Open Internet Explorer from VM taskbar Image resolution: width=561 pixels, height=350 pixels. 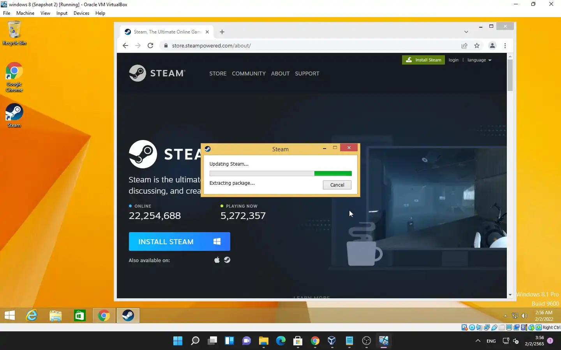pos(32,315)
